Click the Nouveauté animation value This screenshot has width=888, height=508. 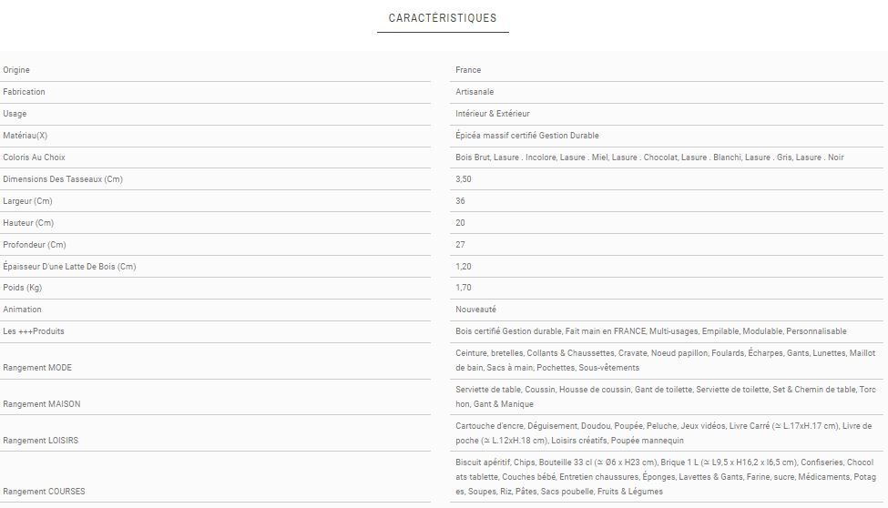pos(475,310)
